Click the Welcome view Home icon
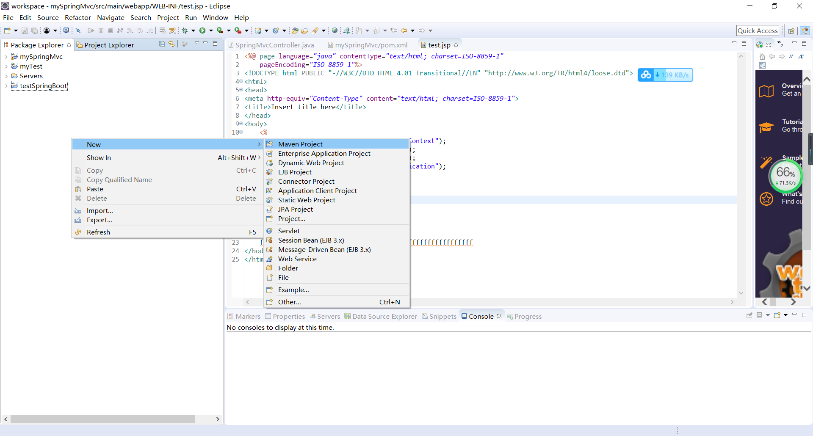Viewport: 813px width, 436px height. pos(762,56)
